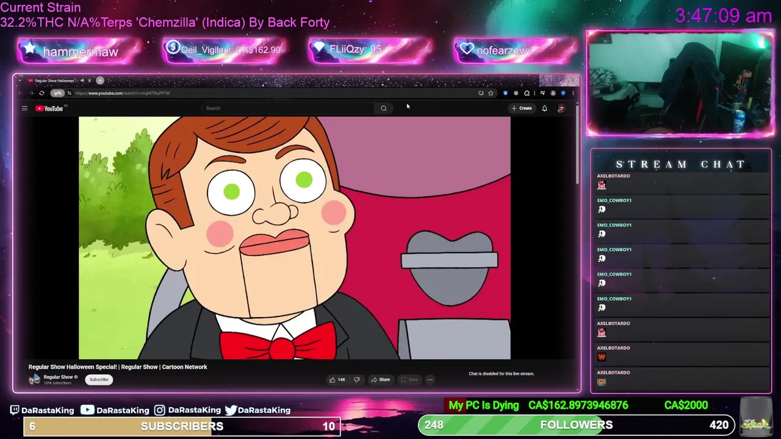Click the CA$2000 goal amount

coord(686,405)
